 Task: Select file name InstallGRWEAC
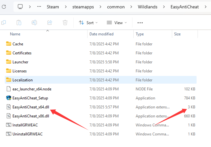pyautogui.click(x=25, y=125)
